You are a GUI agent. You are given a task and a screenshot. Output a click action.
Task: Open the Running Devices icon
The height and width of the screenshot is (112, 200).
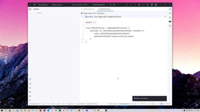point(170,26)
